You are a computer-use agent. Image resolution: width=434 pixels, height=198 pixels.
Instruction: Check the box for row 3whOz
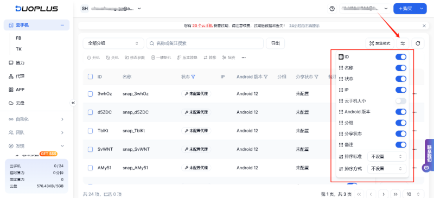[90, 94]
